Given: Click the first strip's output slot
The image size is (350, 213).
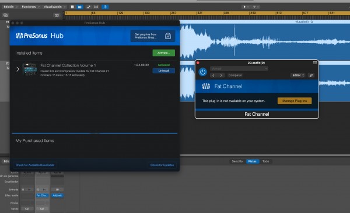Looking at the screenshot, I should [27, 209].
